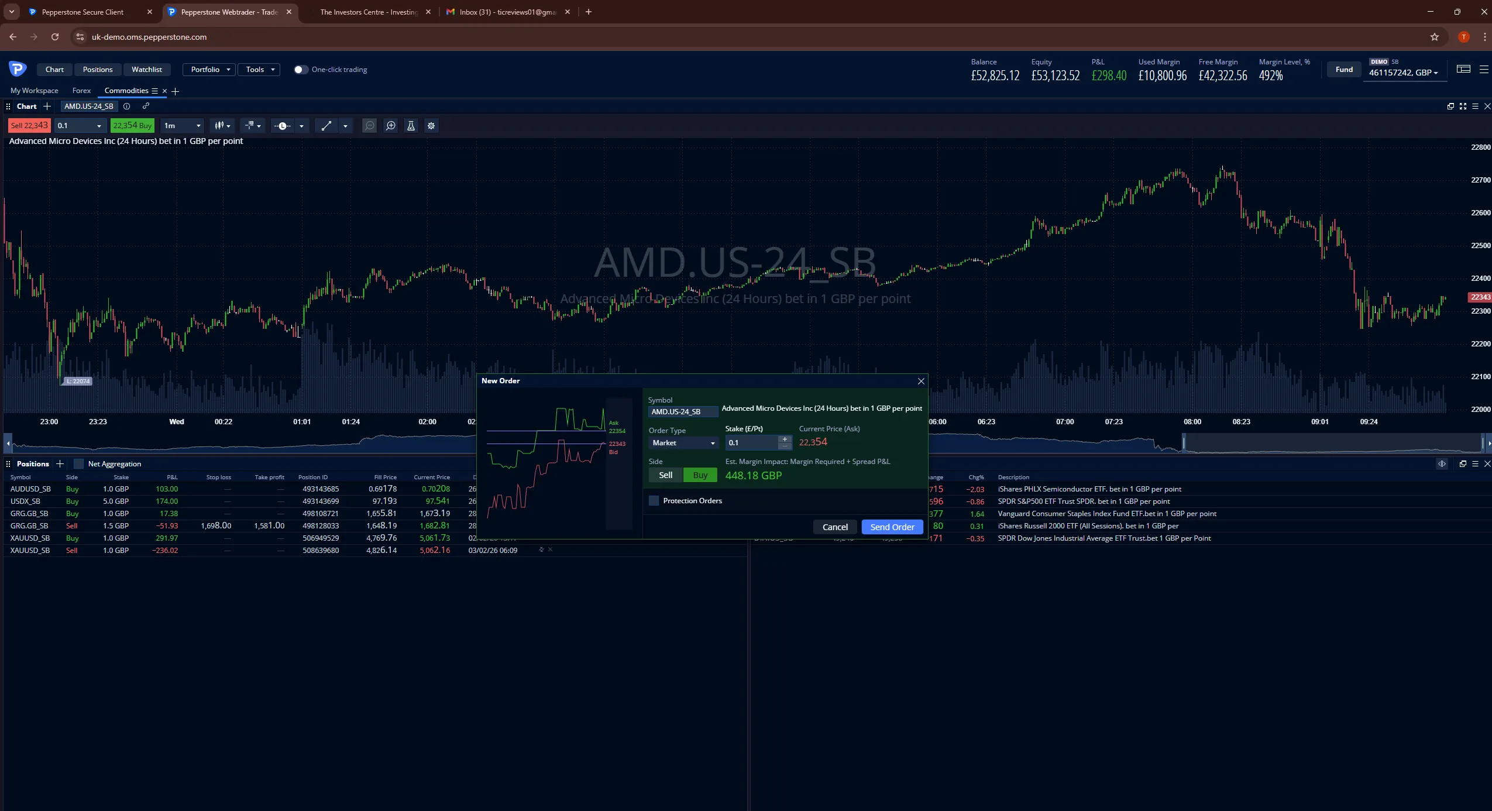Enable the Protection Orders checkbox
Viewport: 1492px width, 811px height.
654,501
